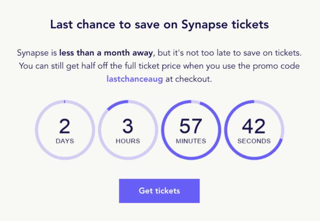Click the DAYS label
320x221 pixels.
coord(65,141)
